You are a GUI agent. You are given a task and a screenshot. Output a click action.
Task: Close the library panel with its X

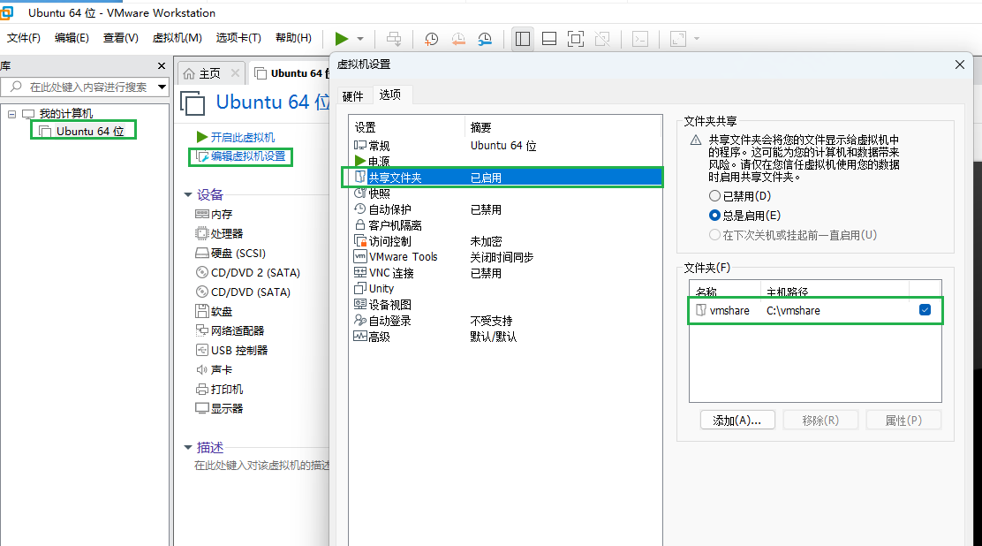[x=162, y=66]
